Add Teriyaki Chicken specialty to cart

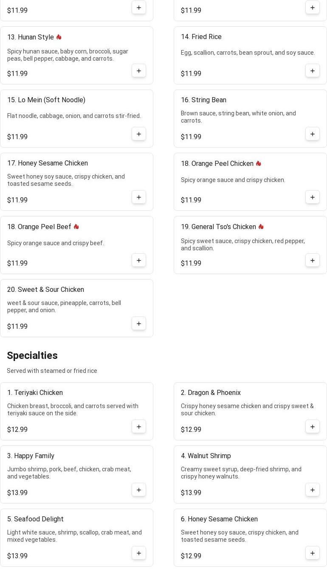pyautogui.click(x=139, y=427)
